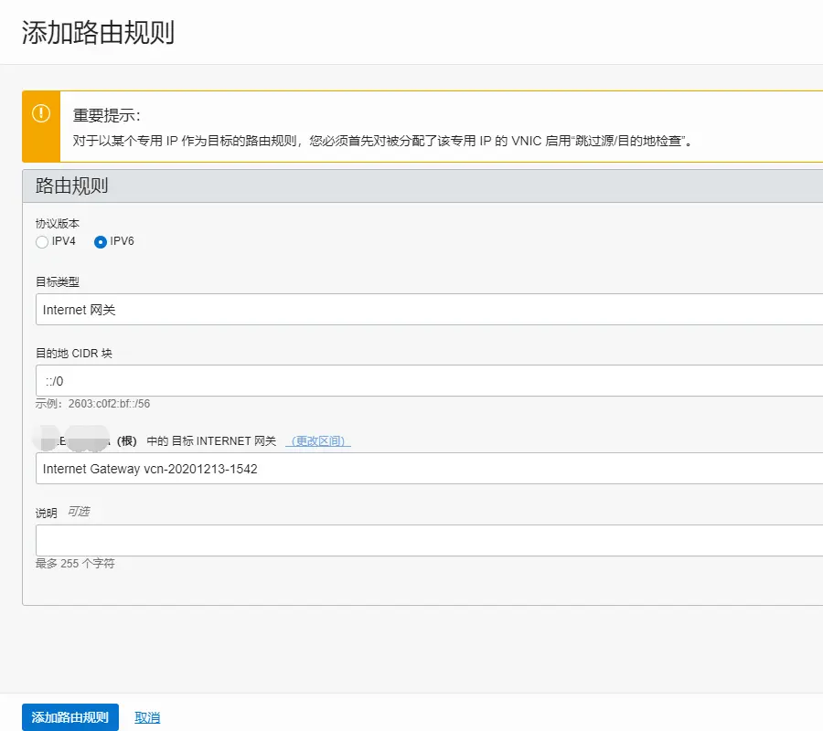Click the 路由规则 section header bar

(x=421, y=186)
